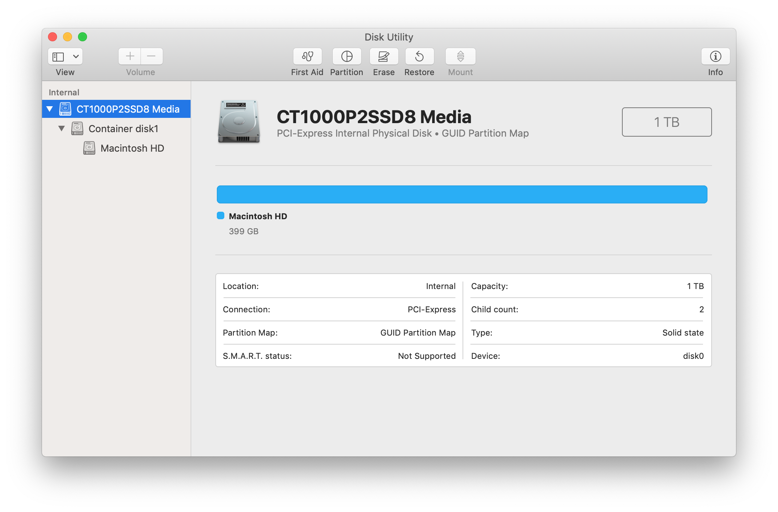Click the drive icon next to CT1000P2SSD8 Media

[x=66, y=109]
